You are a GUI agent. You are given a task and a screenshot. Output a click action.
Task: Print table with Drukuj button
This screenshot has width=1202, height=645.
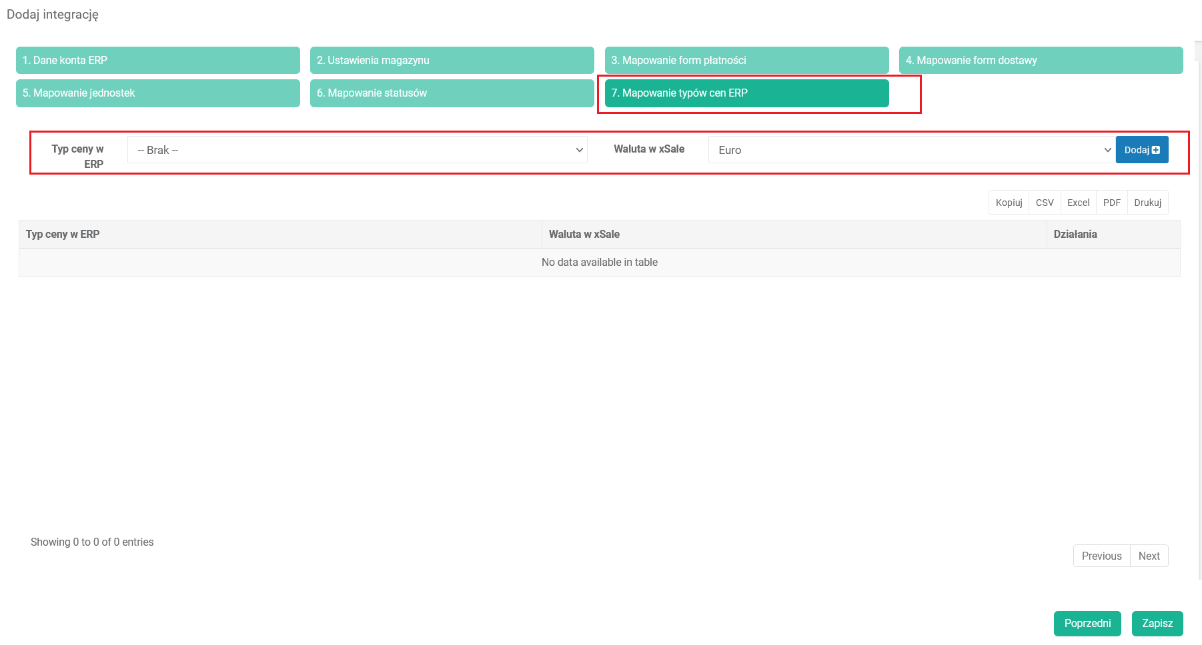click(1147, 203)
